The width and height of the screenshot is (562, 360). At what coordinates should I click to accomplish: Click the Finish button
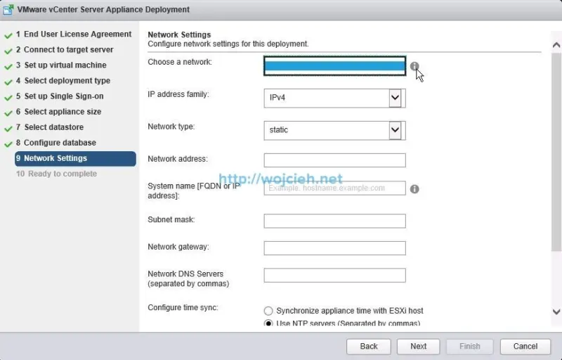click(469, 347)
